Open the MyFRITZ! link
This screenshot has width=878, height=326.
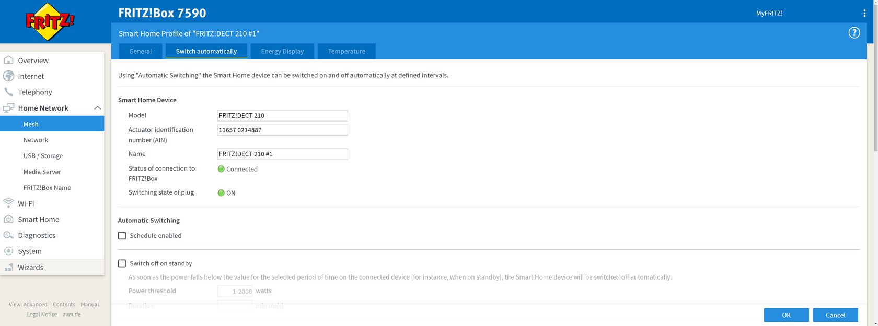click(769, 13)
